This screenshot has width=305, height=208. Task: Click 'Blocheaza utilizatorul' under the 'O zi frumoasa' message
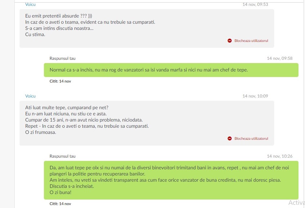[x=251, y=138]
